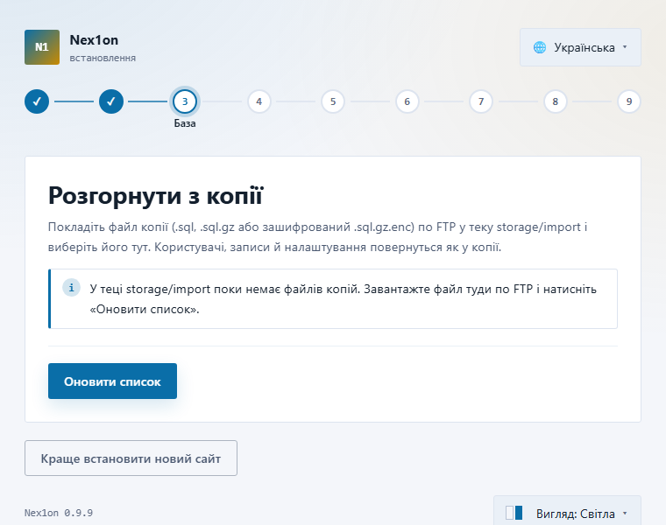Click the База label under step 3
This screenshot has width=666, height=525.
click(x=185, y=123)
